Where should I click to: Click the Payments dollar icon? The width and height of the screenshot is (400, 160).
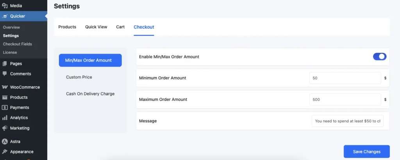5,107
